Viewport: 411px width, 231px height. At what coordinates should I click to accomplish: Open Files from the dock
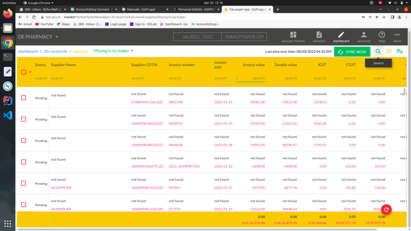[8, 28]
